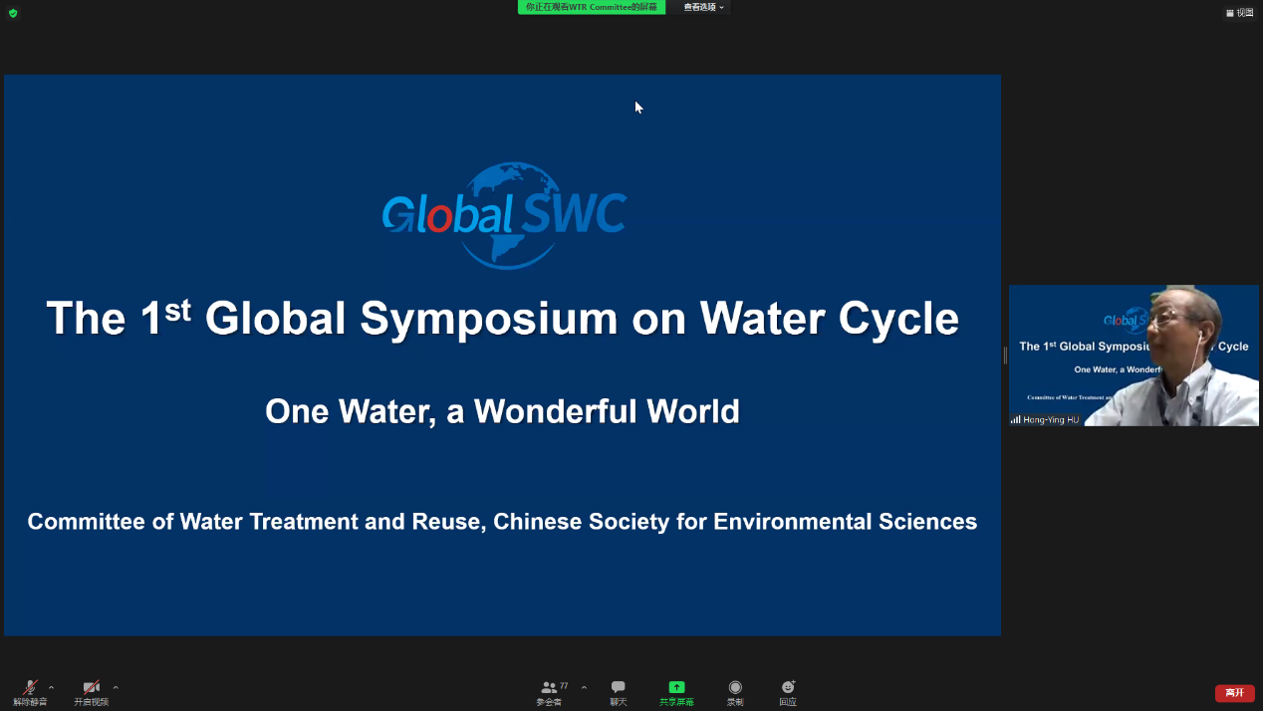Unmute the microphone
Screen dimensions: 1263x711
(30, 691)
